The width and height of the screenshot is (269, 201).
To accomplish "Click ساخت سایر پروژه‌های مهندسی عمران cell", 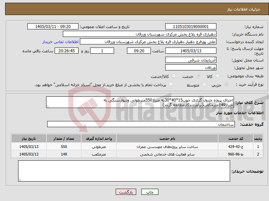I will pos(167,147).
